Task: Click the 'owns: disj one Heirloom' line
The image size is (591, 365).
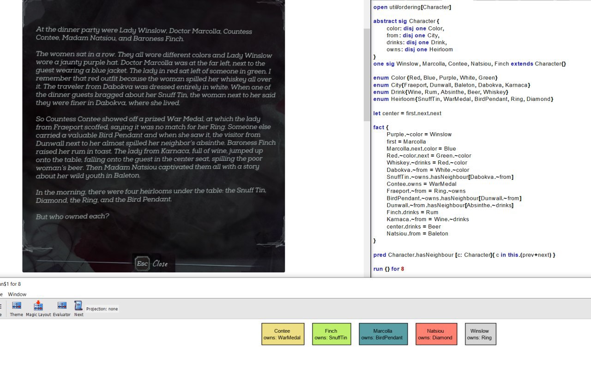Action: (420, 49)
